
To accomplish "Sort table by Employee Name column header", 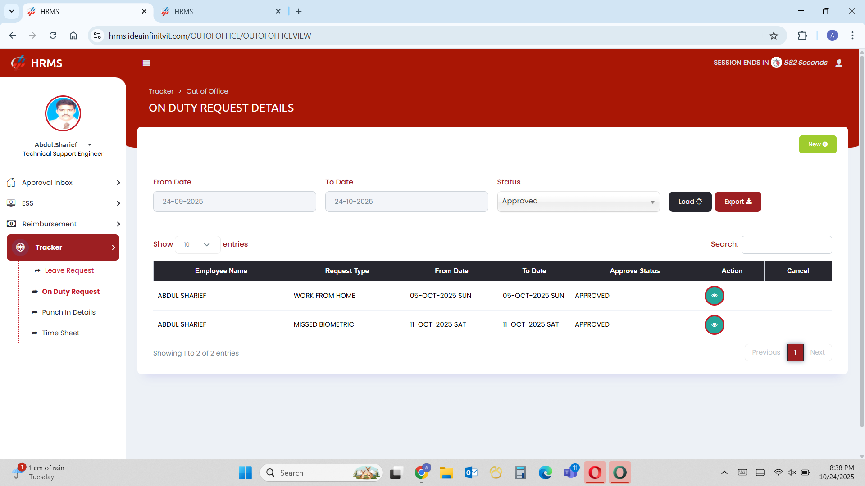I will 221,271.
